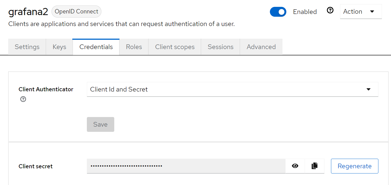391x185 pixels.
Task: Click the OpenID Connect badge
Action: (x=76, y=12)
